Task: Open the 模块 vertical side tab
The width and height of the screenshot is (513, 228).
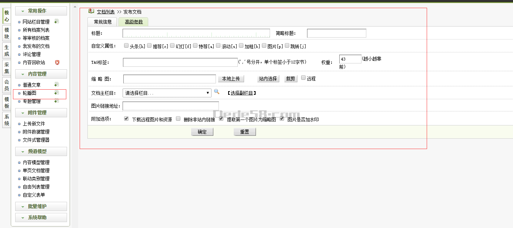Action: click(x=6, y=33)
